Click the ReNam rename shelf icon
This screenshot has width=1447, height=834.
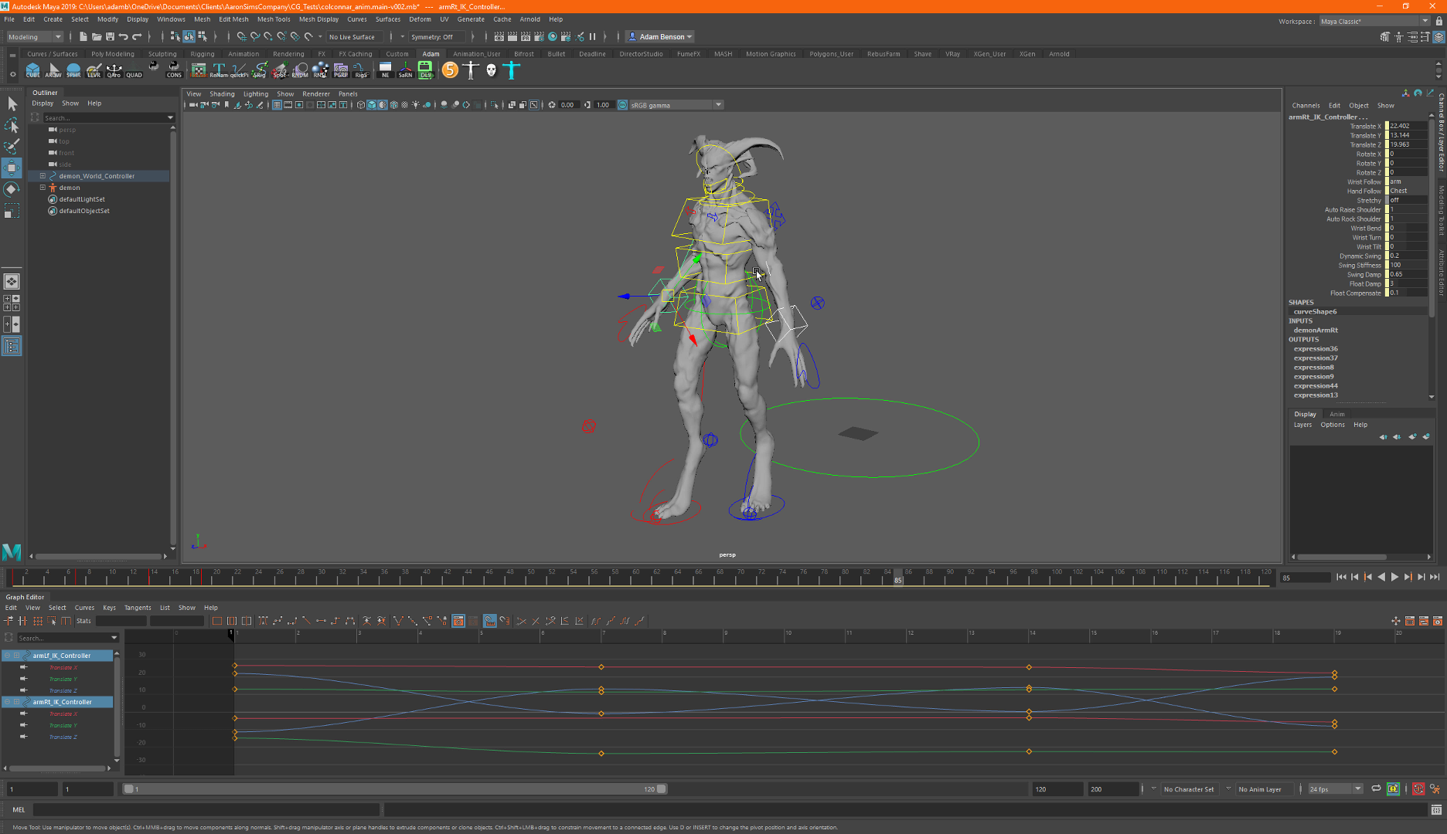[219, 70]
